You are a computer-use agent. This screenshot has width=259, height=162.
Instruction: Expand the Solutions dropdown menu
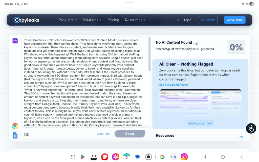(92, 20)
